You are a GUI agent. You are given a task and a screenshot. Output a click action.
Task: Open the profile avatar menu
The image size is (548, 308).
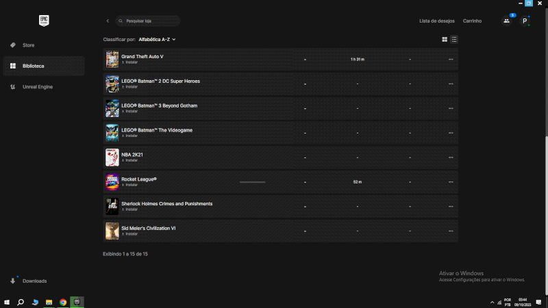pyautogui.click(x=525, y=21)
